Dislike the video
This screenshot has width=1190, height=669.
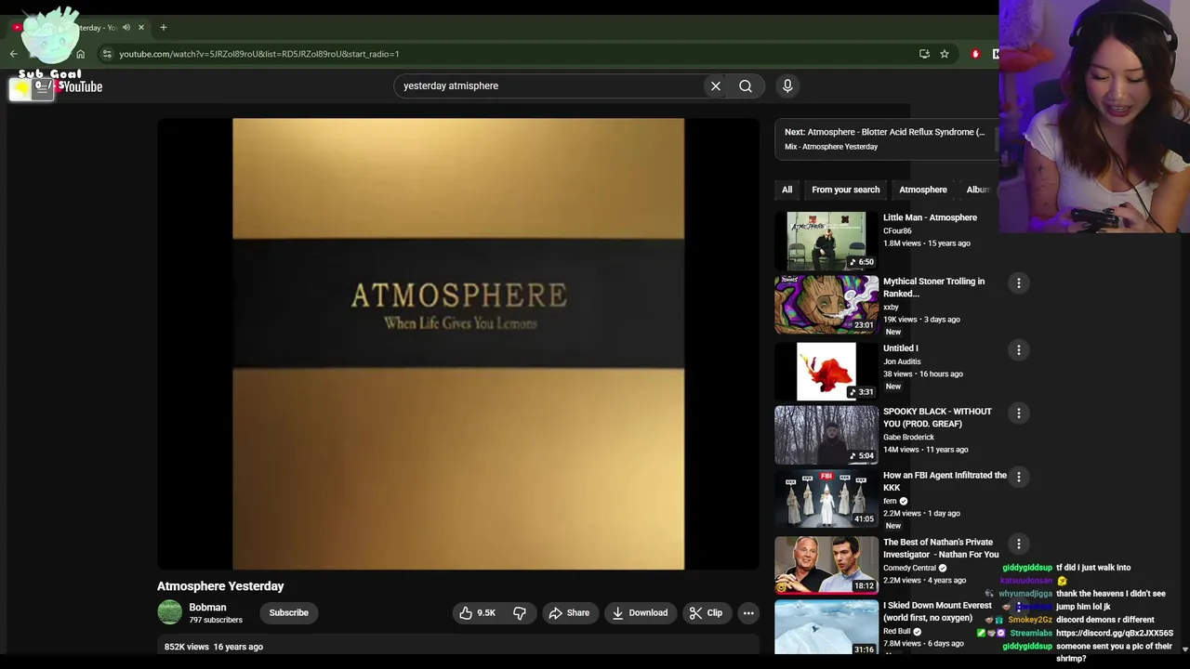(520, 612)
